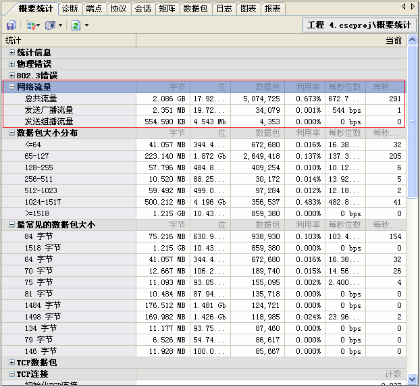Click scrollbar down arrow

pos(412,379)
